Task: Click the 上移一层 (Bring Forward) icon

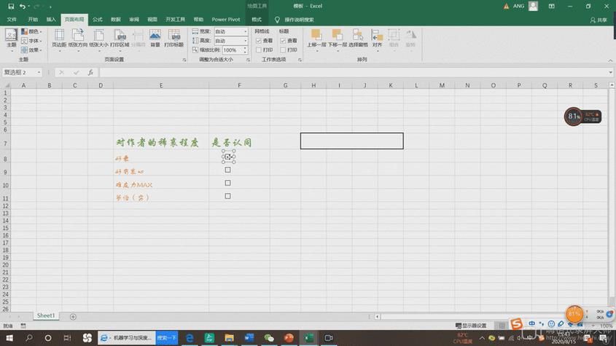Action: (316, 36)
